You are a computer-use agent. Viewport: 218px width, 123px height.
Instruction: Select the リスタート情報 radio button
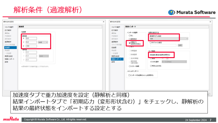[129, 66]
